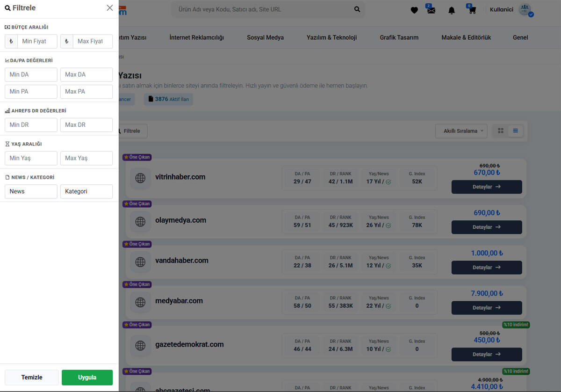The width and height of the screenshot is (561, 392).
Task: Open Yazılım & Teknoloji menu item
Action: point(331,37)
